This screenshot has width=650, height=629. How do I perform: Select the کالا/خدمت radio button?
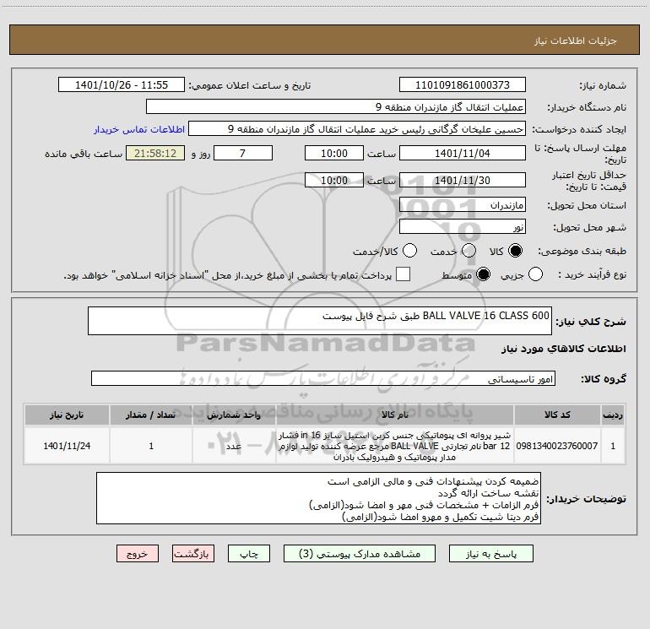(410, 251)
